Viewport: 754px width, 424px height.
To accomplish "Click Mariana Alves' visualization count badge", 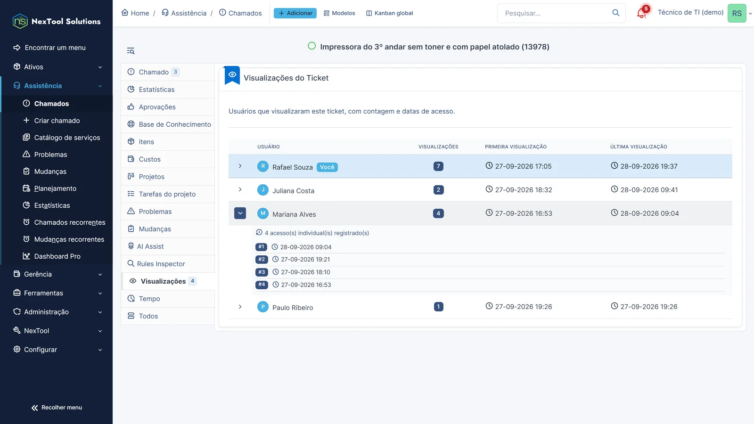I will [x=438, y=213].
